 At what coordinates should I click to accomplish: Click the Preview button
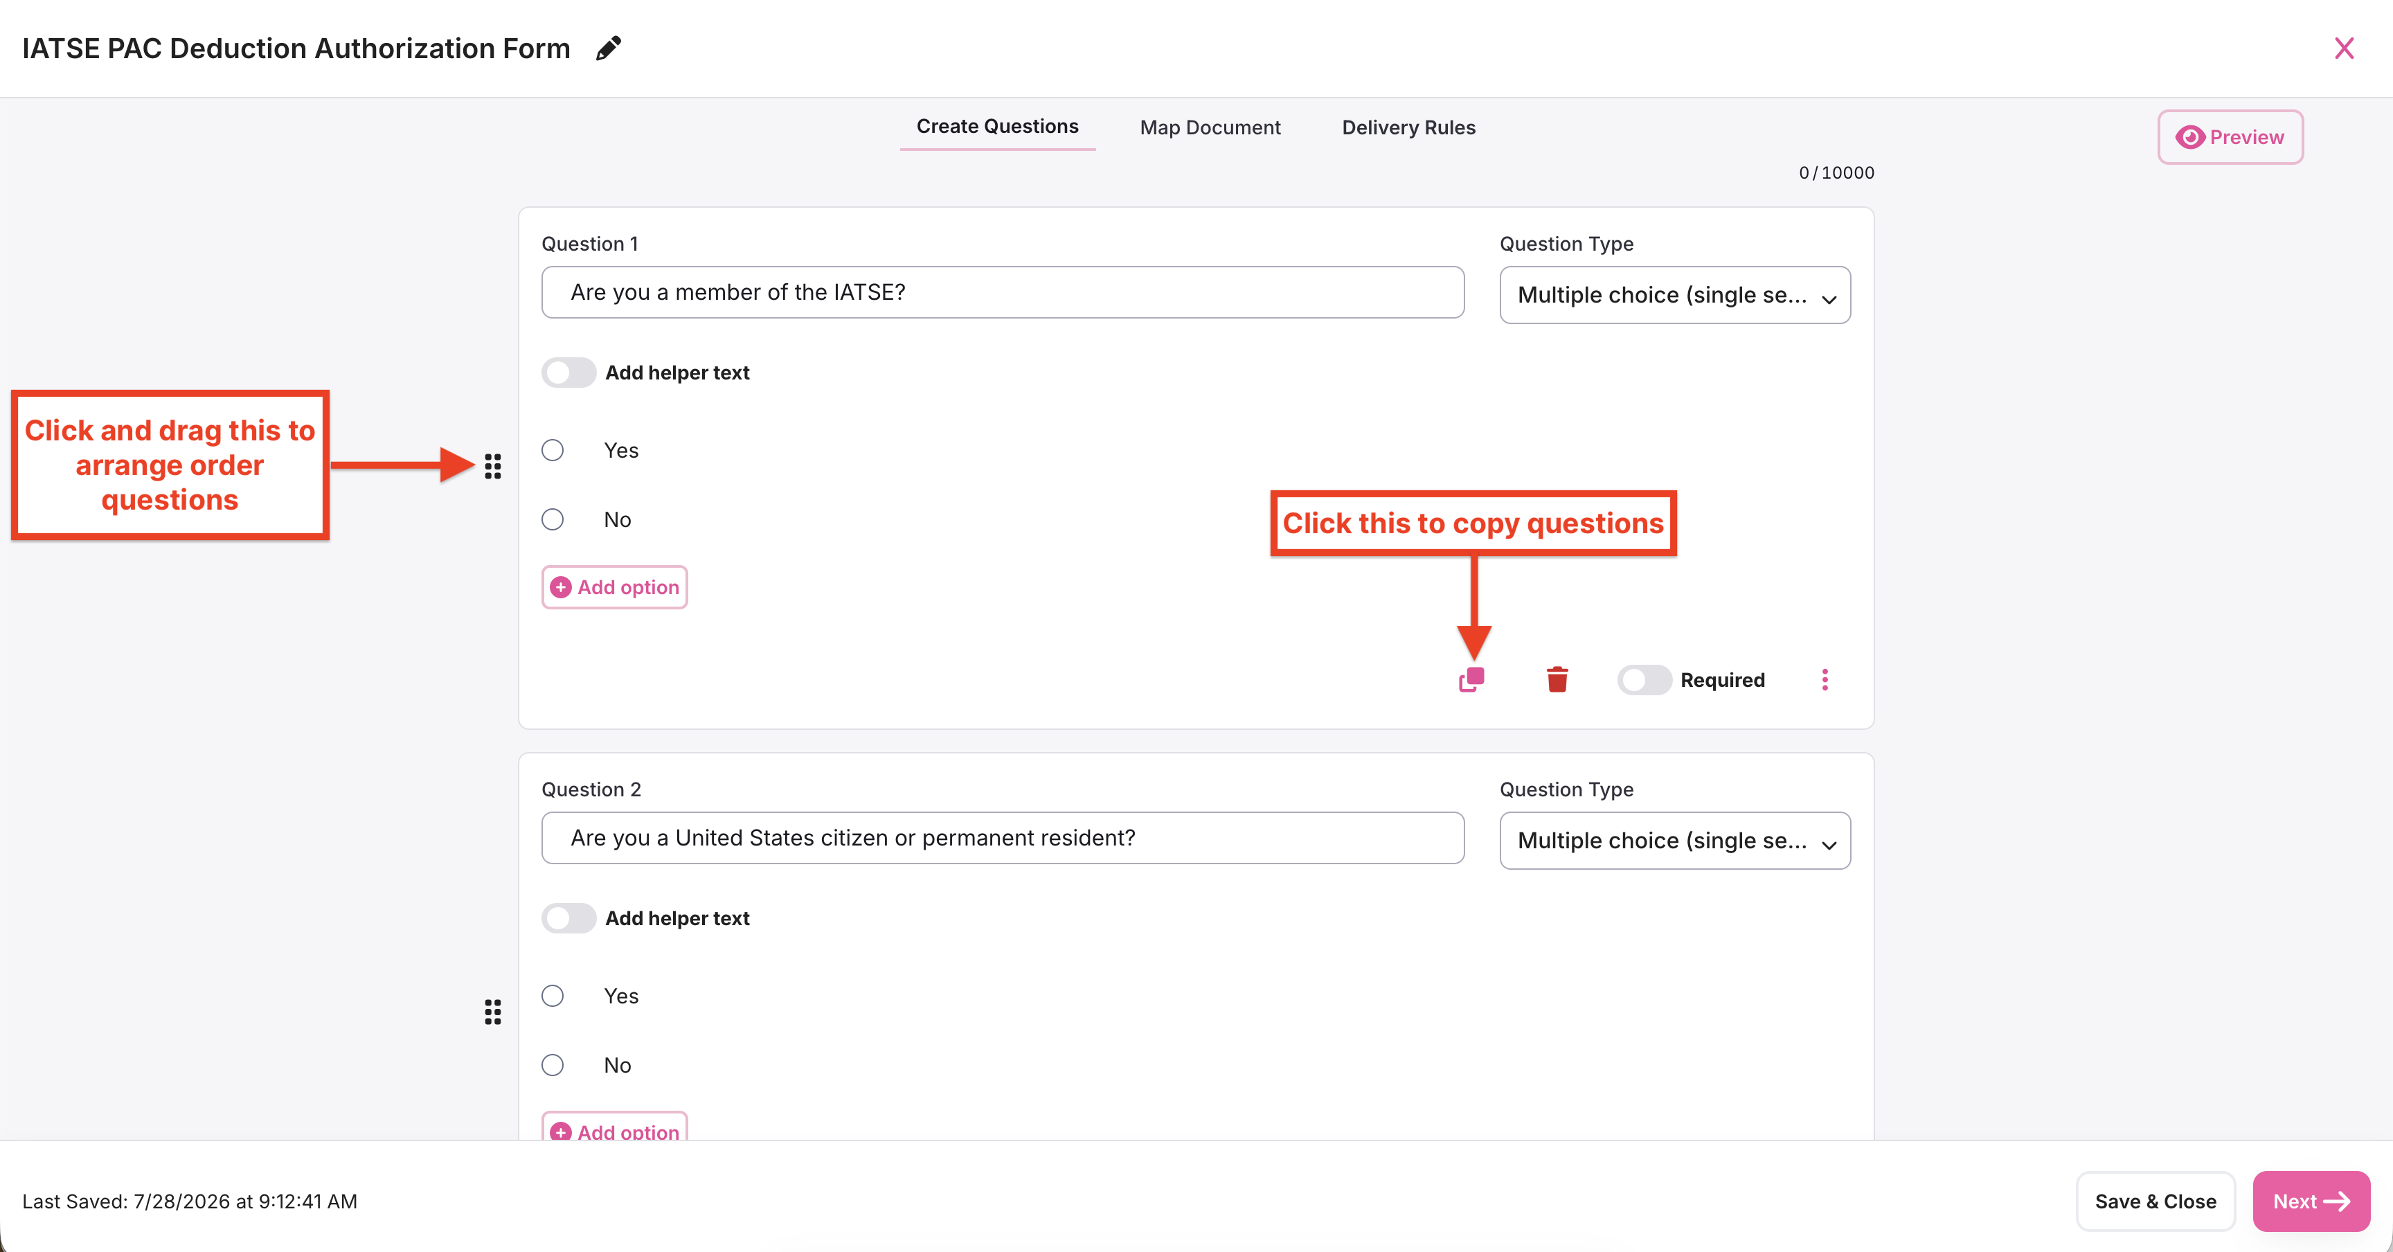[2230, 138]
